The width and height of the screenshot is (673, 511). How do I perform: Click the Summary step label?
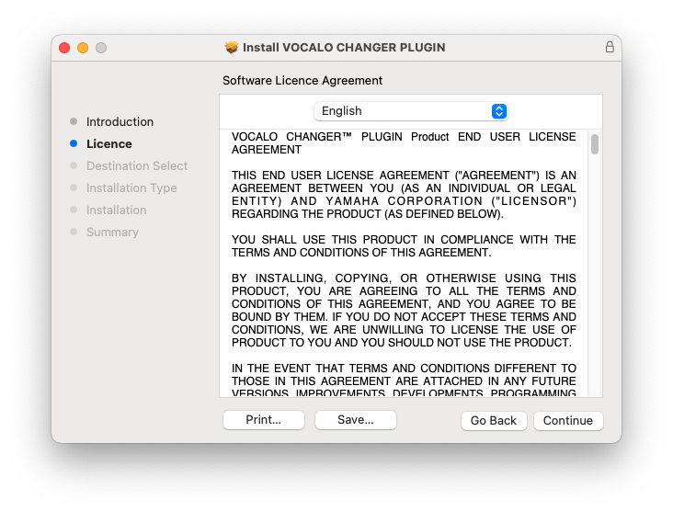click(112, 233)
